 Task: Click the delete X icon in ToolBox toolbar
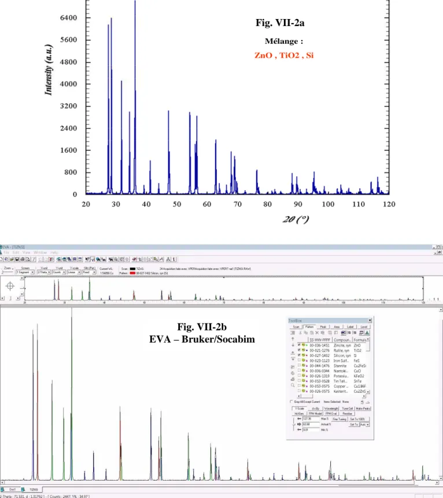pyautogui.click(x=317, y=333)
